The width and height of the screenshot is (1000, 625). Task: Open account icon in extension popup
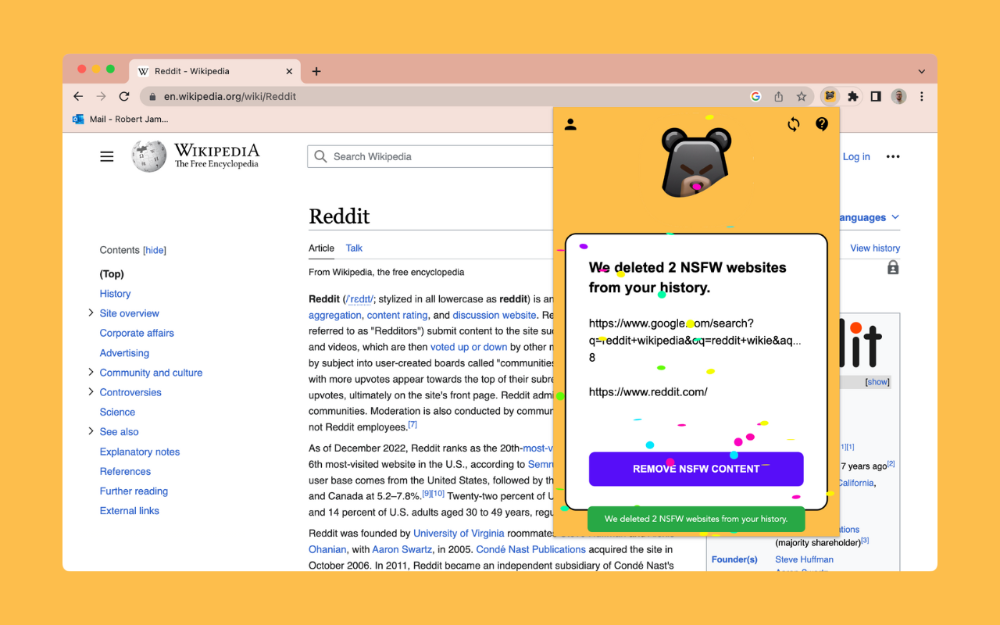point(570,124)
